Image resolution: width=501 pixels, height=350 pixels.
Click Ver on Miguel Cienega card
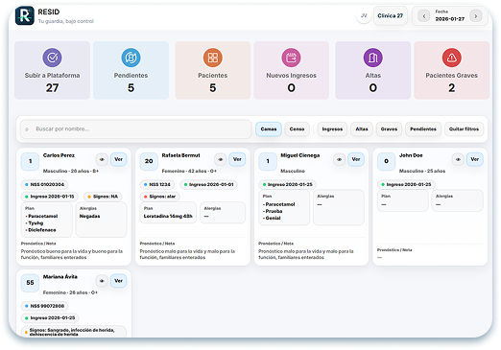356,159
